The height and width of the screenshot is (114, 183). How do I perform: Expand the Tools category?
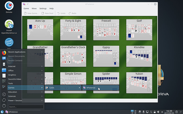point(25,83)
